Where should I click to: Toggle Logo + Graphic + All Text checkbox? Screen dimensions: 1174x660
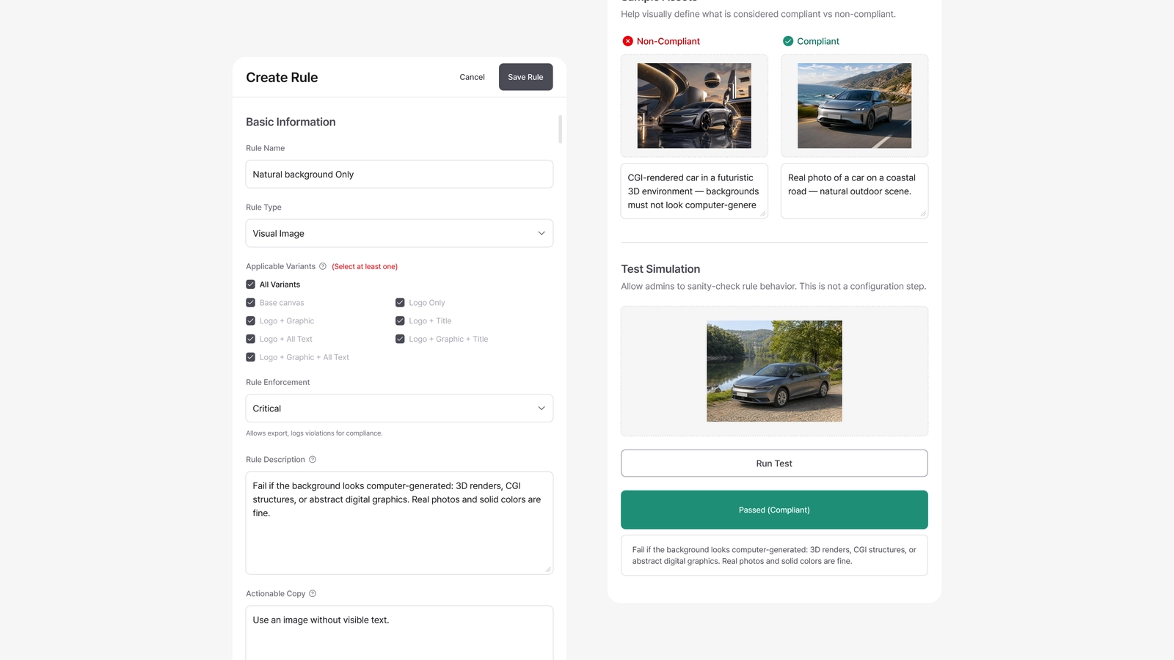click(x=251, y=358)
